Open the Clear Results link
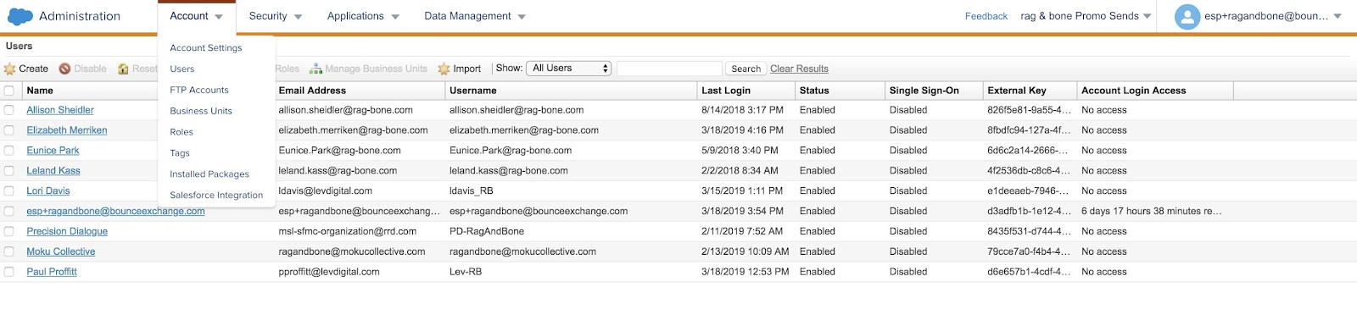 [x=799, y=69]
